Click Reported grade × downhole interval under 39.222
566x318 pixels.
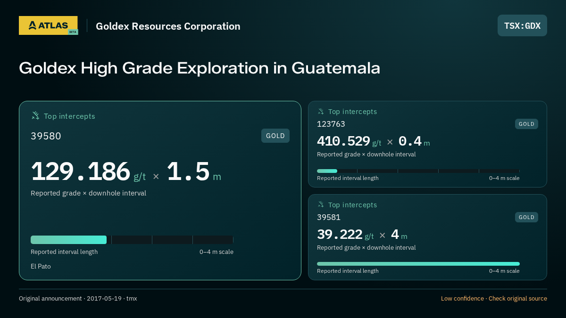pyautogui.click(x=366, y=247)
